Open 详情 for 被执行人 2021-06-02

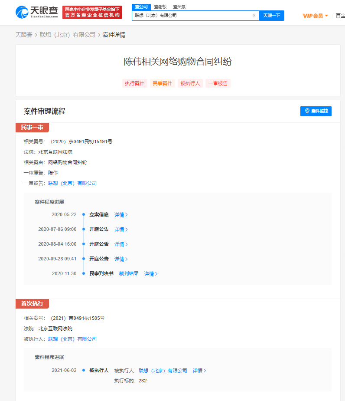pos(199,371)
